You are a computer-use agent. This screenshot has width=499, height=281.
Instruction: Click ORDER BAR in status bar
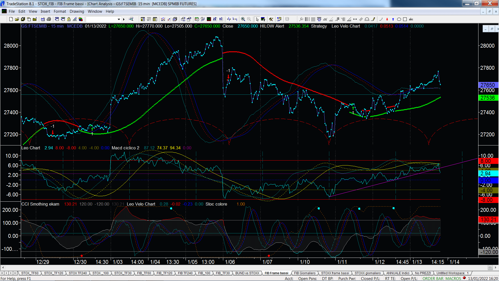coord(433,278)
